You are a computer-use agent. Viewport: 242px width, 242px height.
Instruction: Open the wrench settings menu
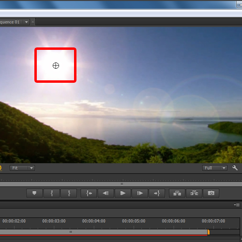pos(235,168)
